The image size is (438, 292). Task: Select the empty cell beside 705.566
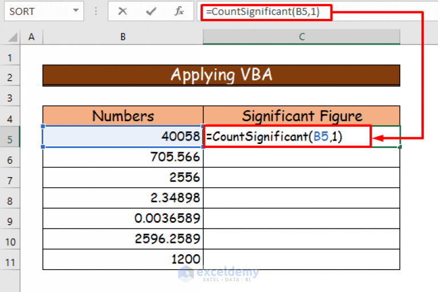pos(302,157)
